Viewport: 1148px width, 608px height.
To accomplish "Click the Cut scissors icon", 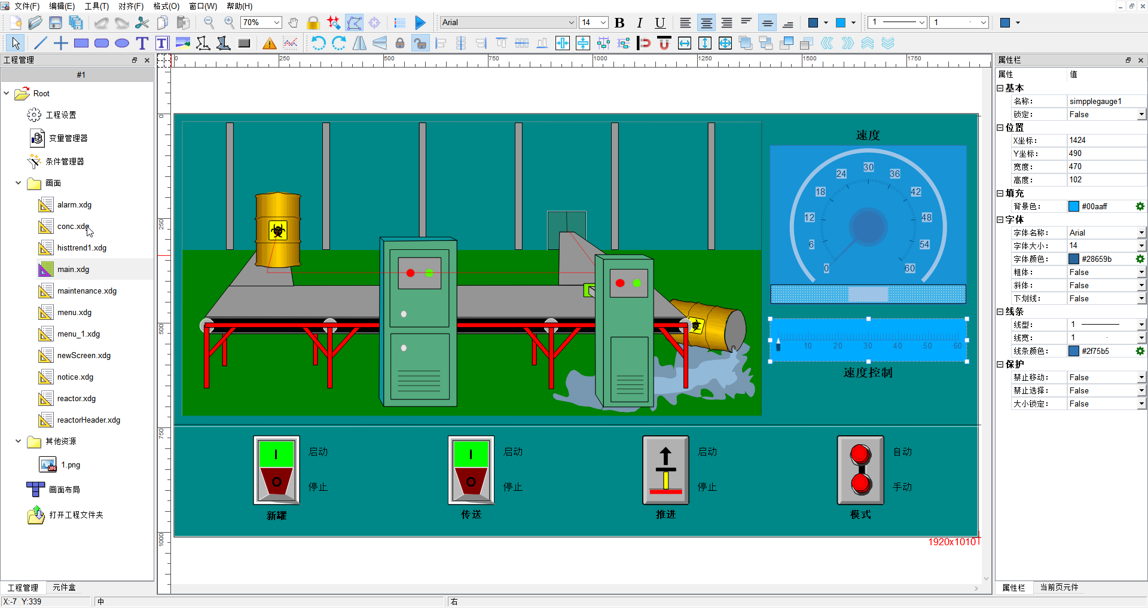I will pos(142,23).
